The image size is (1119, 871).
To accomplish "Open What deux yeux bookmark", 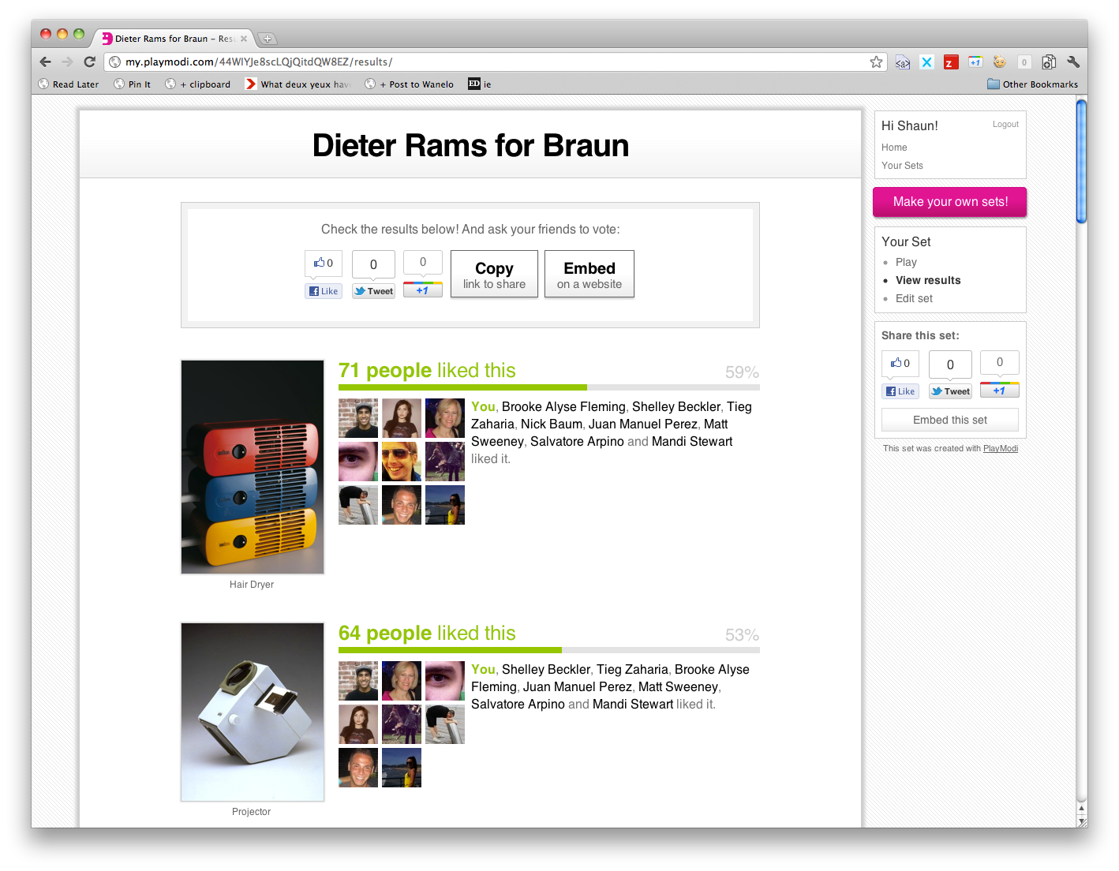I will click(x=298, y=84).
